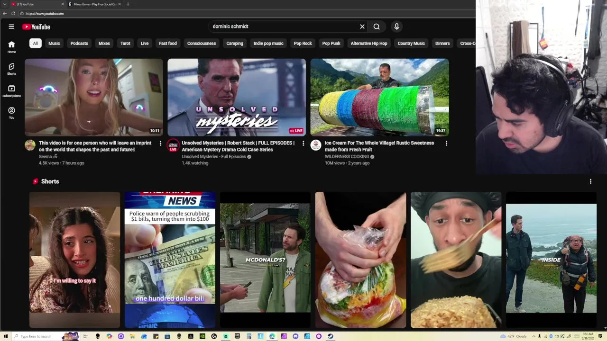The width and height of the screenshot is (607, 341).
Task: Expand the browser tab search chevron
Action: pyautogui.click(x=4, y=4)
